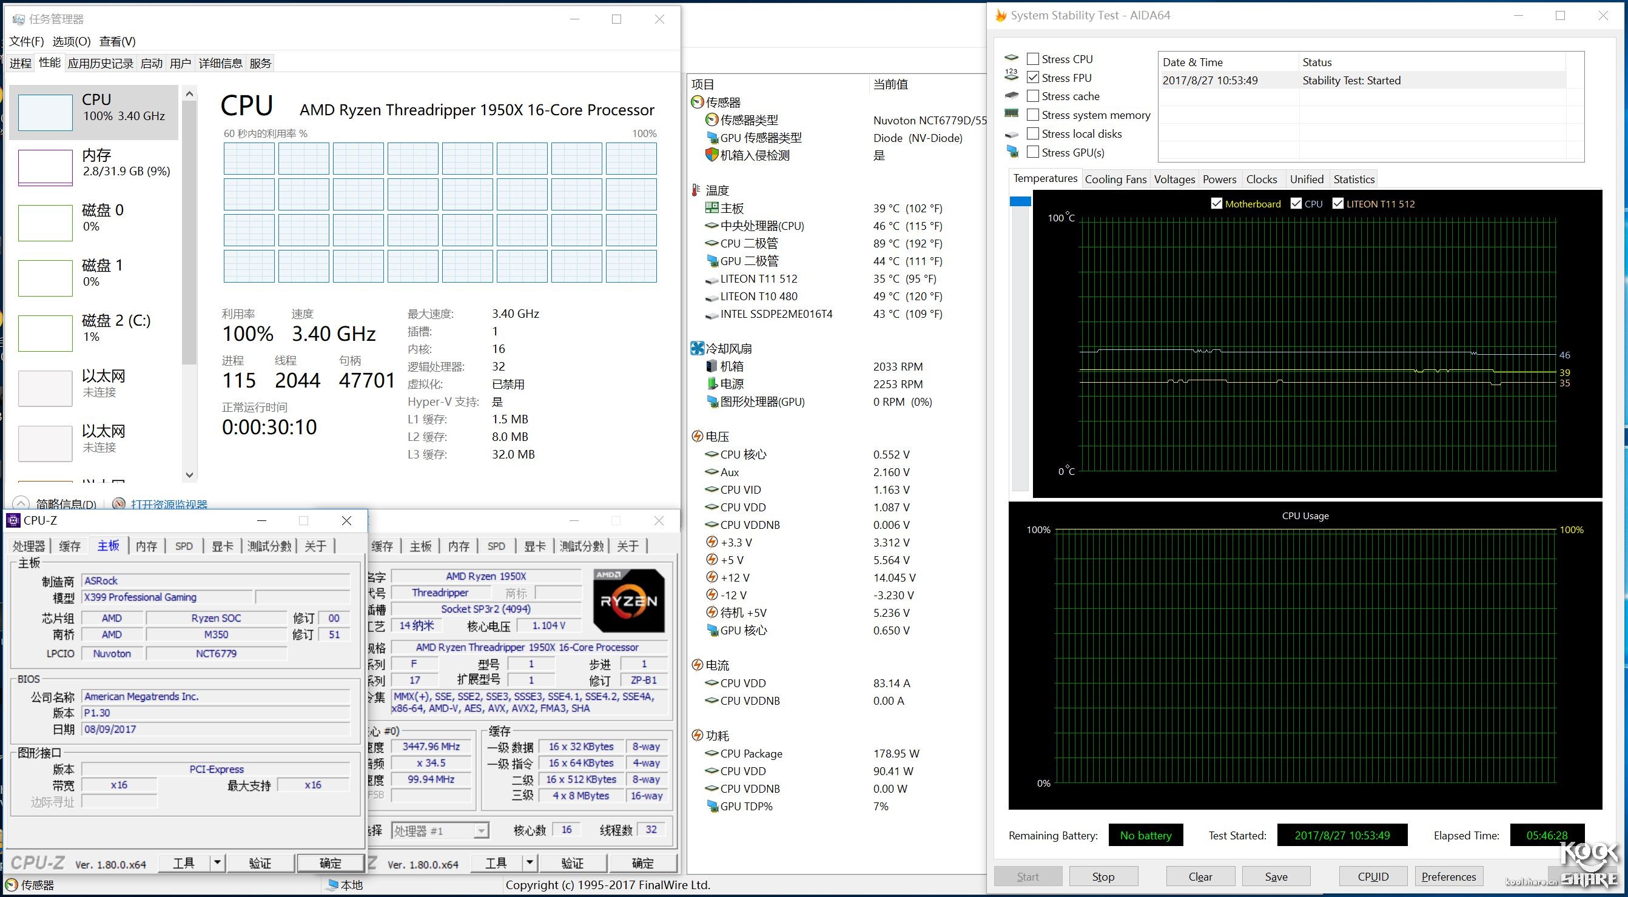Click the 冷却风扇 fan icon in sensor panel
Screen dimensions: 1628x897
tap(696, 348)
